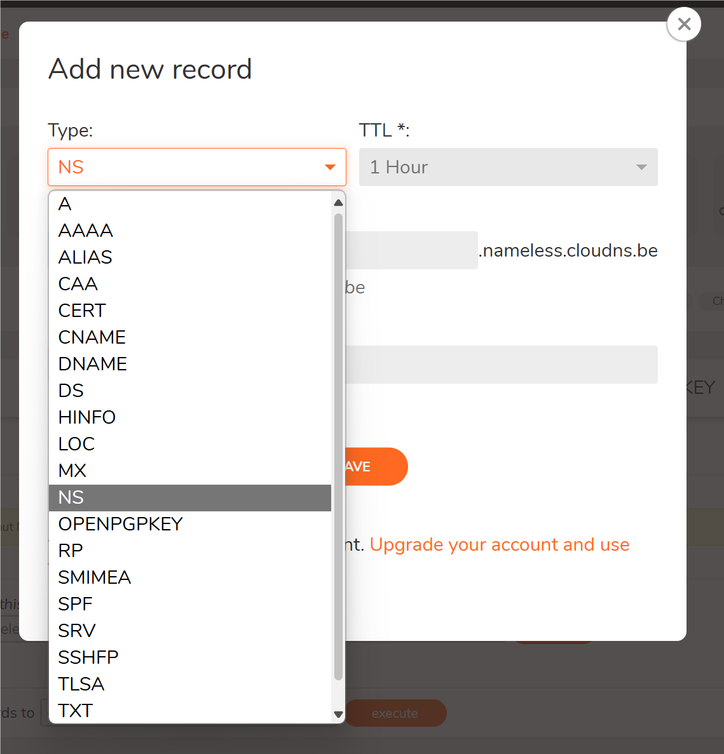Select the AAAA record type
This screenshot has width=724, height=754.
pyautogui.click(x=190, y=231)
